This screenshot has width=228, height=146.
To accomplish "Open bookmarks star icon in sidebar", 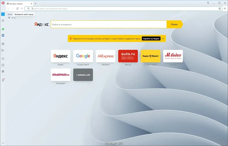I will [x=3, y=20].
